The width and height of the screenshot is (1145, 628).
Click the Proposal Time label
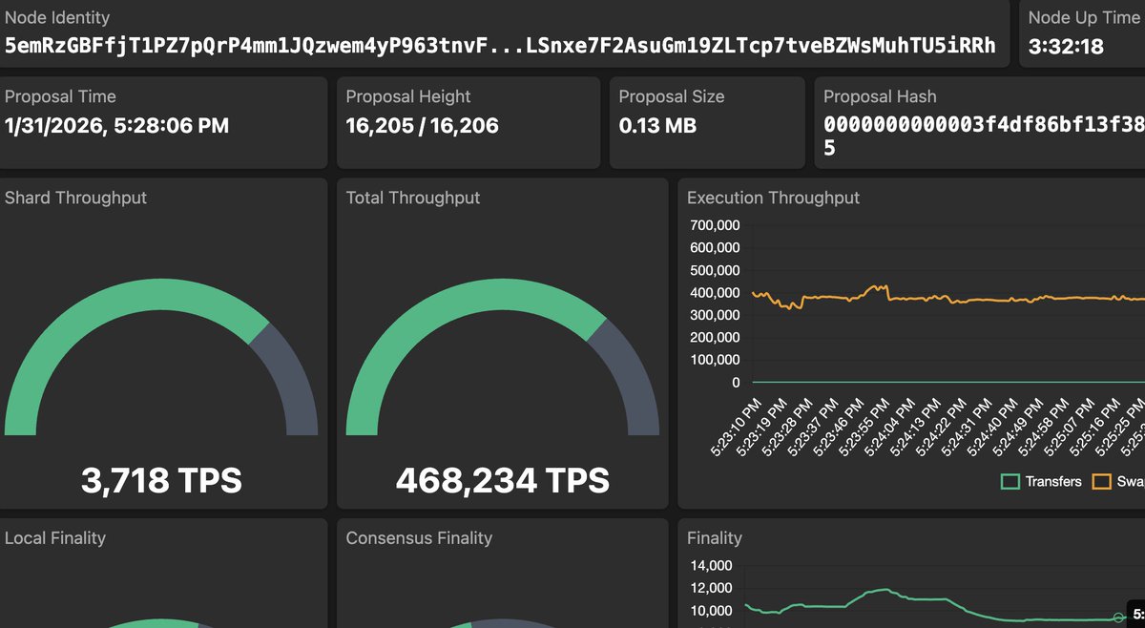tap(60, 96)
